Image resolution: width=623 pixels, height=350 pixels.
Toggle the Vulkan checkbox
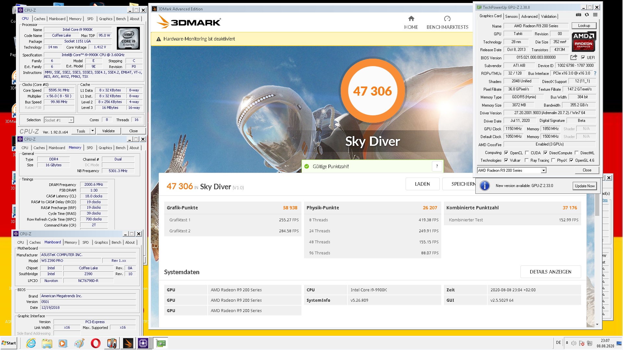coord(506,160)
